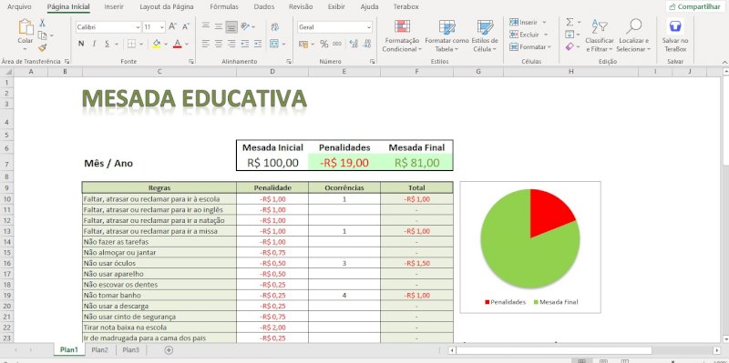Toggle left align text button
This screenshot has width=729, height=363.
click(206, 44)
